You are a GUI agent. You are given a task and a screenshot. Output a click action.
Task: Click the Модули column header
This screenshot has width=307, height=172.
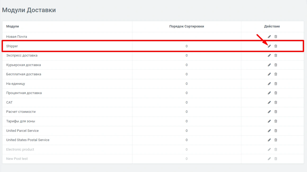[x=12, y=26]
